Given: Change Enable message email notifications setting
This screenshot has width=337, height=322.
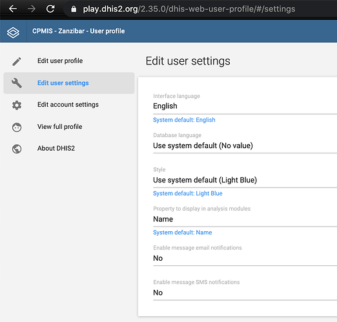Looking at the screenshot, I should pos(245,258).
